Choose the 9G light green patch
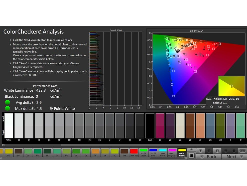This screenshot has height=186, width=247. pos(67,153)
